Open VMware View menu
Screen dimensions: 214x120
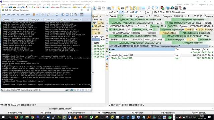(x=13, y=15)
